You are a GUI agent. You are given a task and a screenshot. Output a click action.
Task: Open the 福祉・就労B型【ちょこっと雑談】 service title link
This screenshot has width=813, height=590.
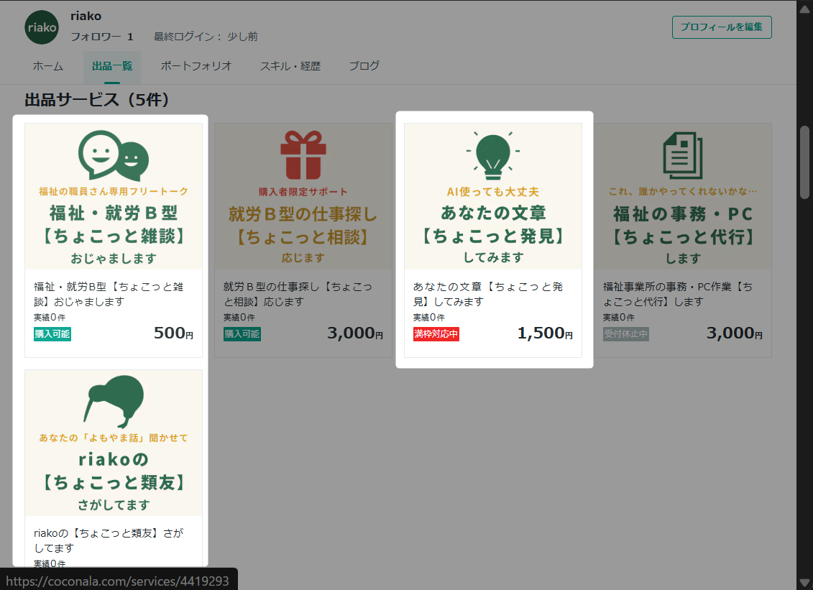[x=109, y=294]
